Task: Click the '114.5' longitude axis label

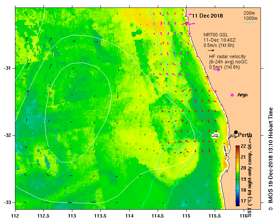Action: click(x=158, y=216)
